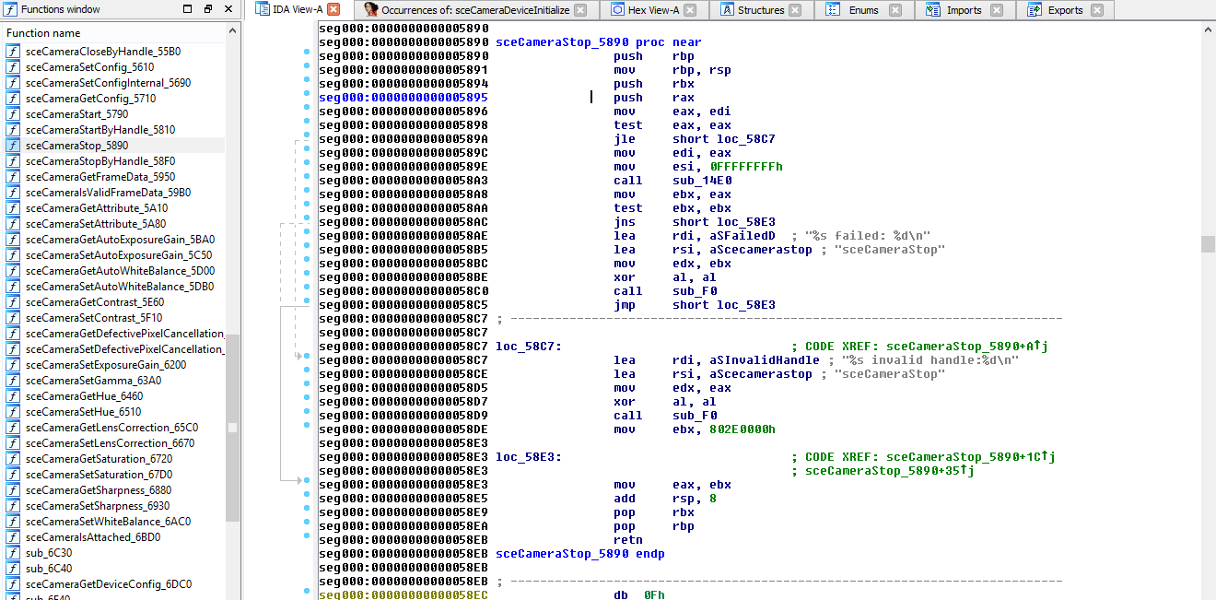Float the Functions window panel
This screenshot has height=600, width=1216.
click(x=208, y=9)
